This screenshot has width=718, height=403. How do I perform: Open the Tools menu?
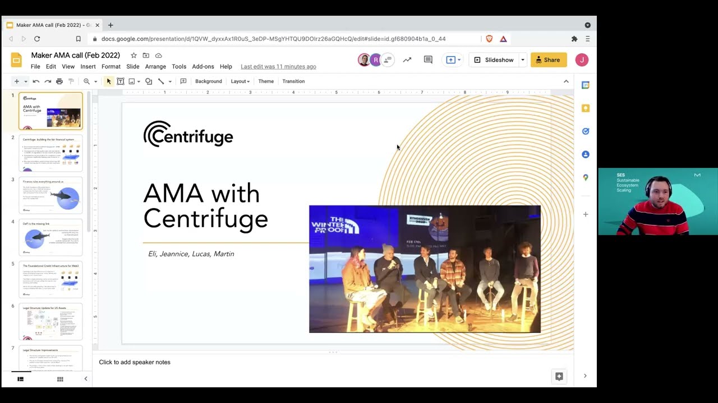click(179, 67)
